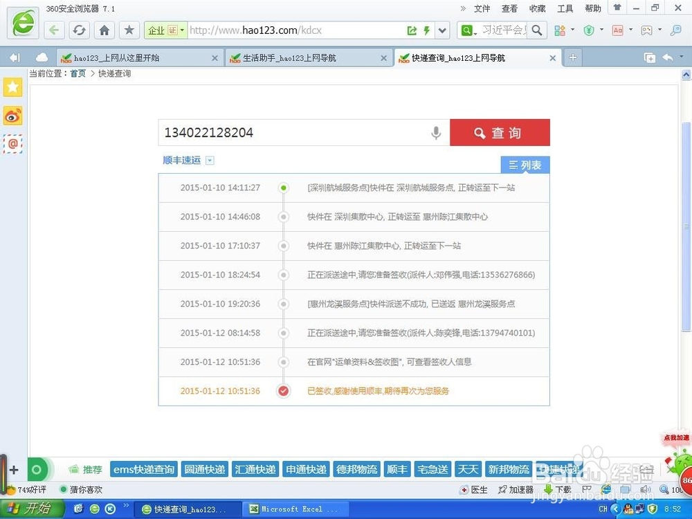Open the 圆通快递 shortcut
Screen dimensions: 692x519
205,469
